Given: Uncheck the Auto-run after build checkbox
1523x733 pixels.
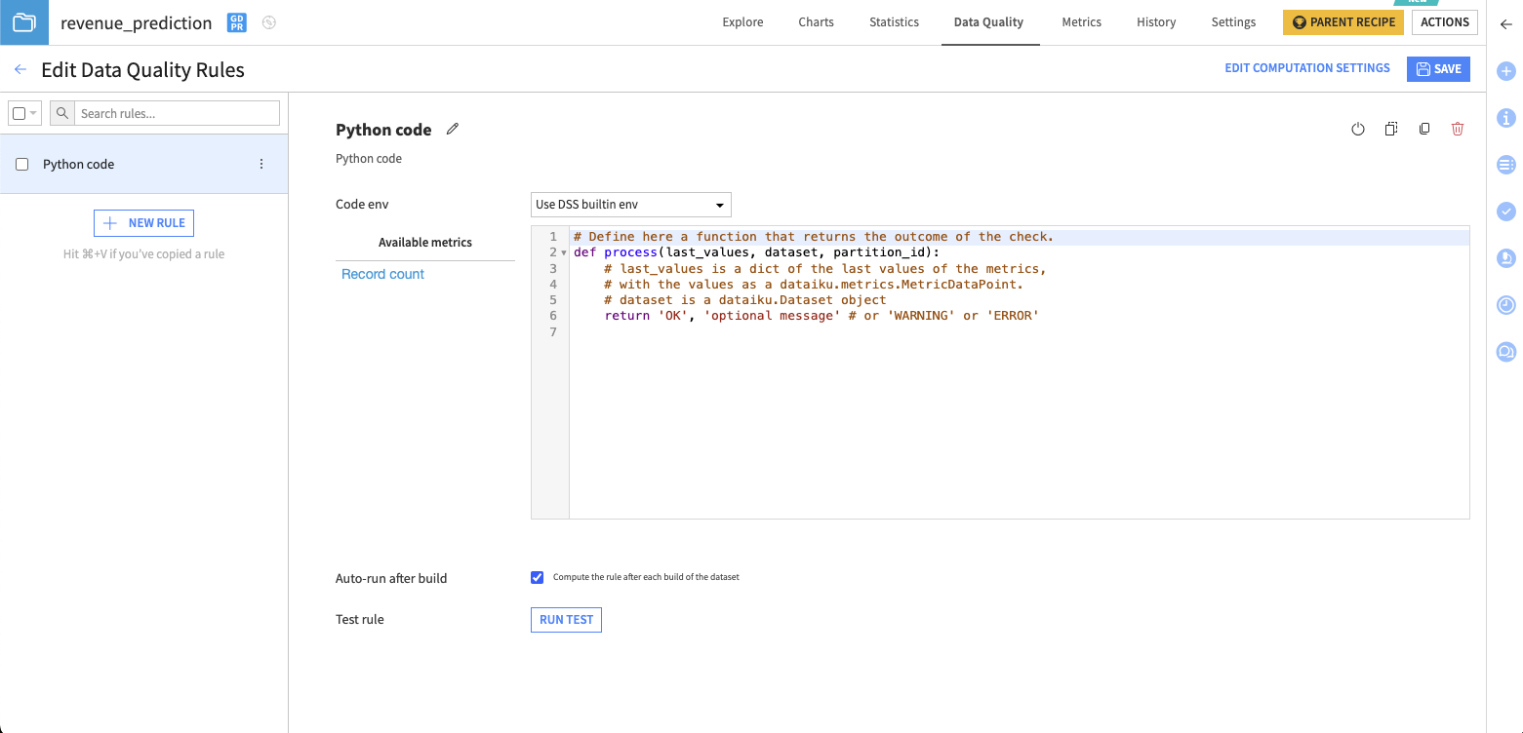Looking at the screenshot, I should pos(537,577).
